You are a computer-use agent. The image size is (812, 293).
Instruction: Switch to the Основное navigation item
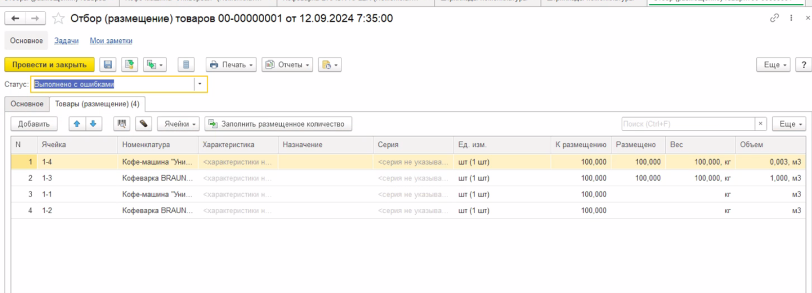(26, 41)
